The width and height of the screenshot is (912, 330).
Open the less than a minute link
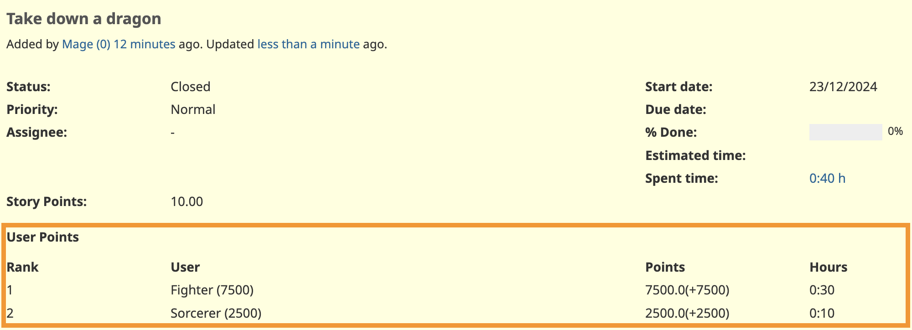[x=309, y=44]
